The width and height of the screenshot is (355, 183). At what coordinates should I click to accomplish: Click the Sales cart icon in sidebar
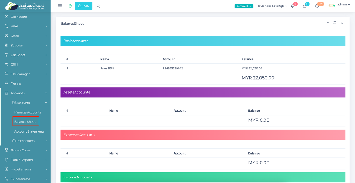pyautogui.click(x=6, y=26)
